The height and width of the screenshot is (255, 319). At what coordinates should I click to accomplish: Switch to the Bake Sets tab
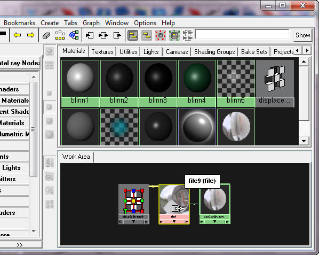254,52
